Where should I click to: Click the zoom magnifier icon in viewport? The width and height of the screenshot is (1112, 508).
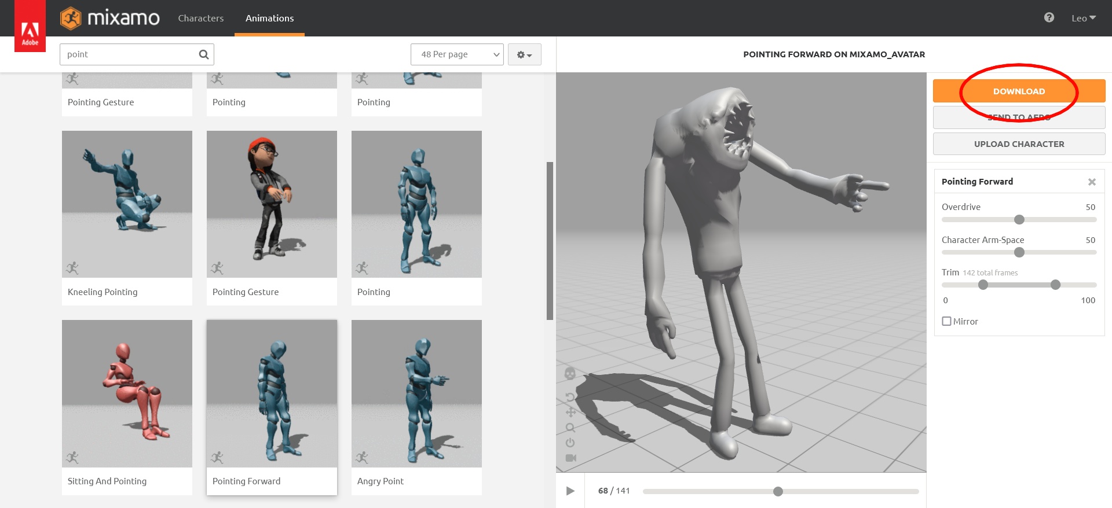click(570, 428)
